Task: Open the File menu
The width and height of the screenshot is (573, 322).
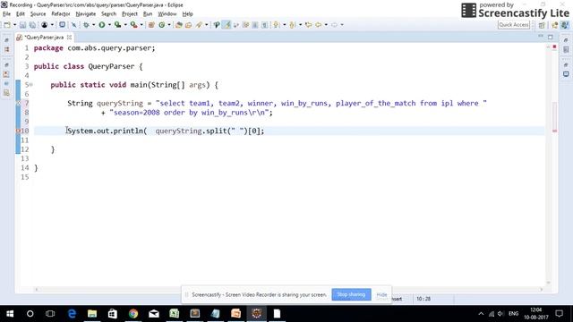Action: coord(6,14)
